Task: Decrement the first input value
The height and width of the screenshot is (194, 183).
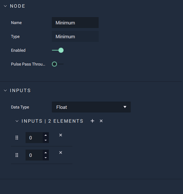Action: [x=46, y=140]
